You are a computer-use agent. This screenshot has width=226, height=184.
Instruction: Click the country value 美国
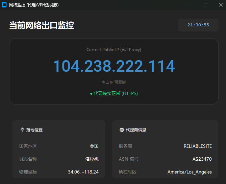pyautogui.click(x=94, y=146)
